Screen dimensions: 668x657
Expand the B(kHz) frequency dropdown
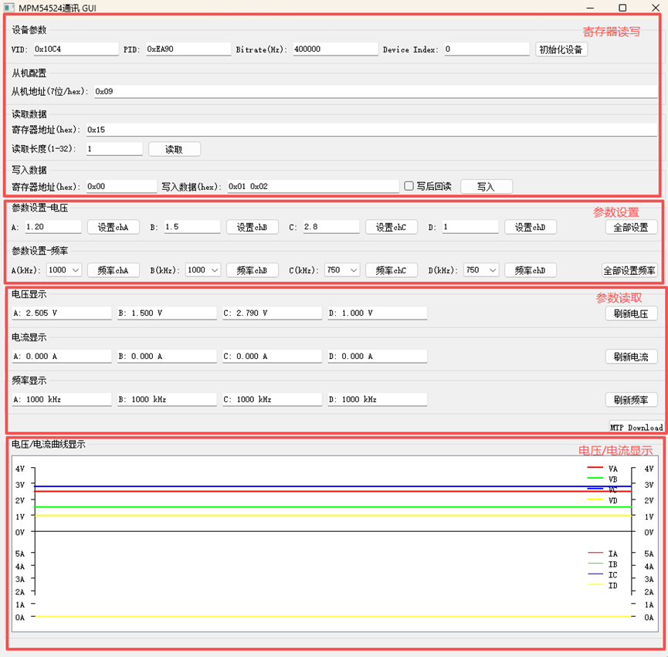(203, 270)
